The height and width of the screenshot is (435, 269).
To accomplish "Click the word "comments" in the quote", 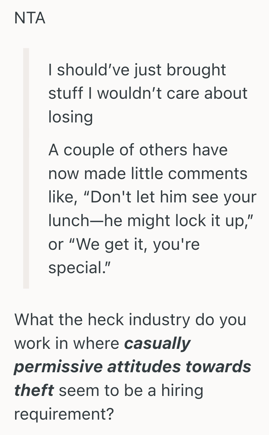I will point(208,174).
